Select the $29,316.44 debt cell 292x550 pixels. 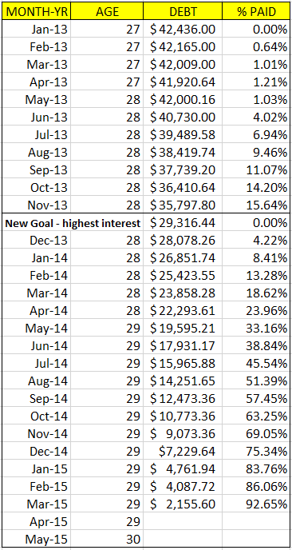[x=183, y=223]
